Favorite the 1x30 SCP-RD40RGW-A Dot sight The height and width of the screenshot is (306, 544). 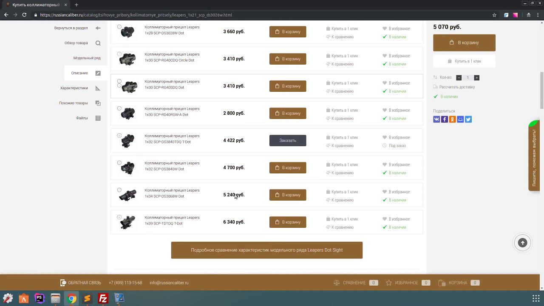[396, 110]
